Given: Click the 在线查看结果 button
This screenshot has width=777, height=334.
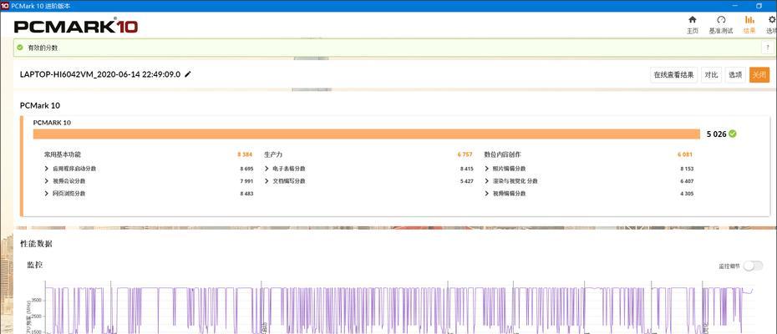Looking at the screenshot, I should pyautogui.click(x=673, y=75).
